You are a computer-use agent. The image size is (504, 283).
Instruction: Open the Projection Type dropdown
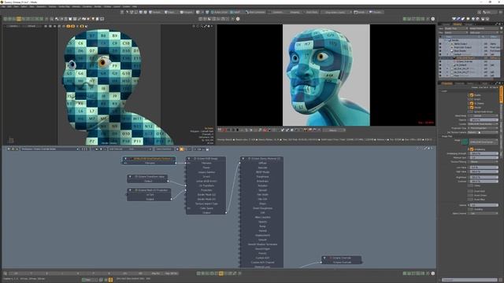point(483,128)
